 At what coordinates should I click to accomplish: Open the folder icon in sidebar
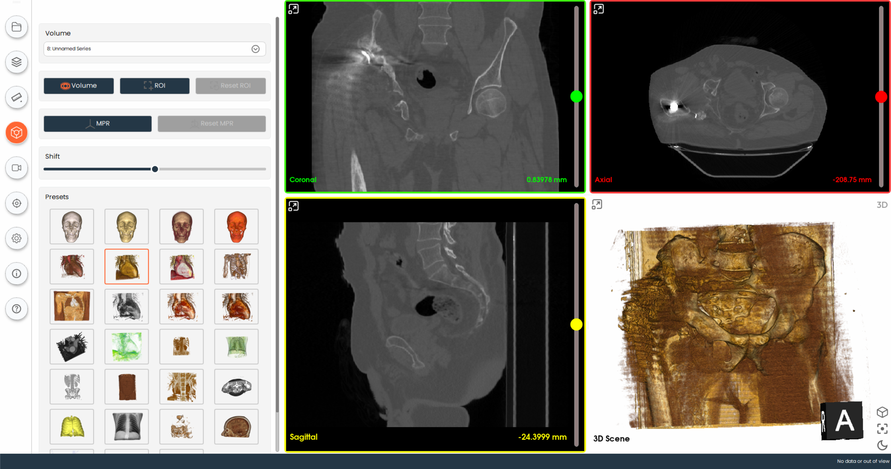coord(16,27)
